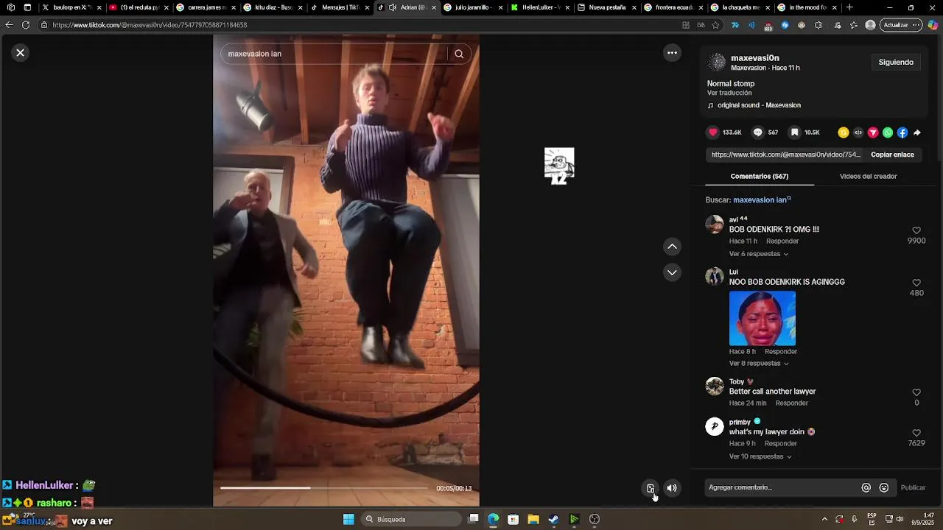Click the Actualizar browser update button
This screenshot has height=530, width=943.
900,25
